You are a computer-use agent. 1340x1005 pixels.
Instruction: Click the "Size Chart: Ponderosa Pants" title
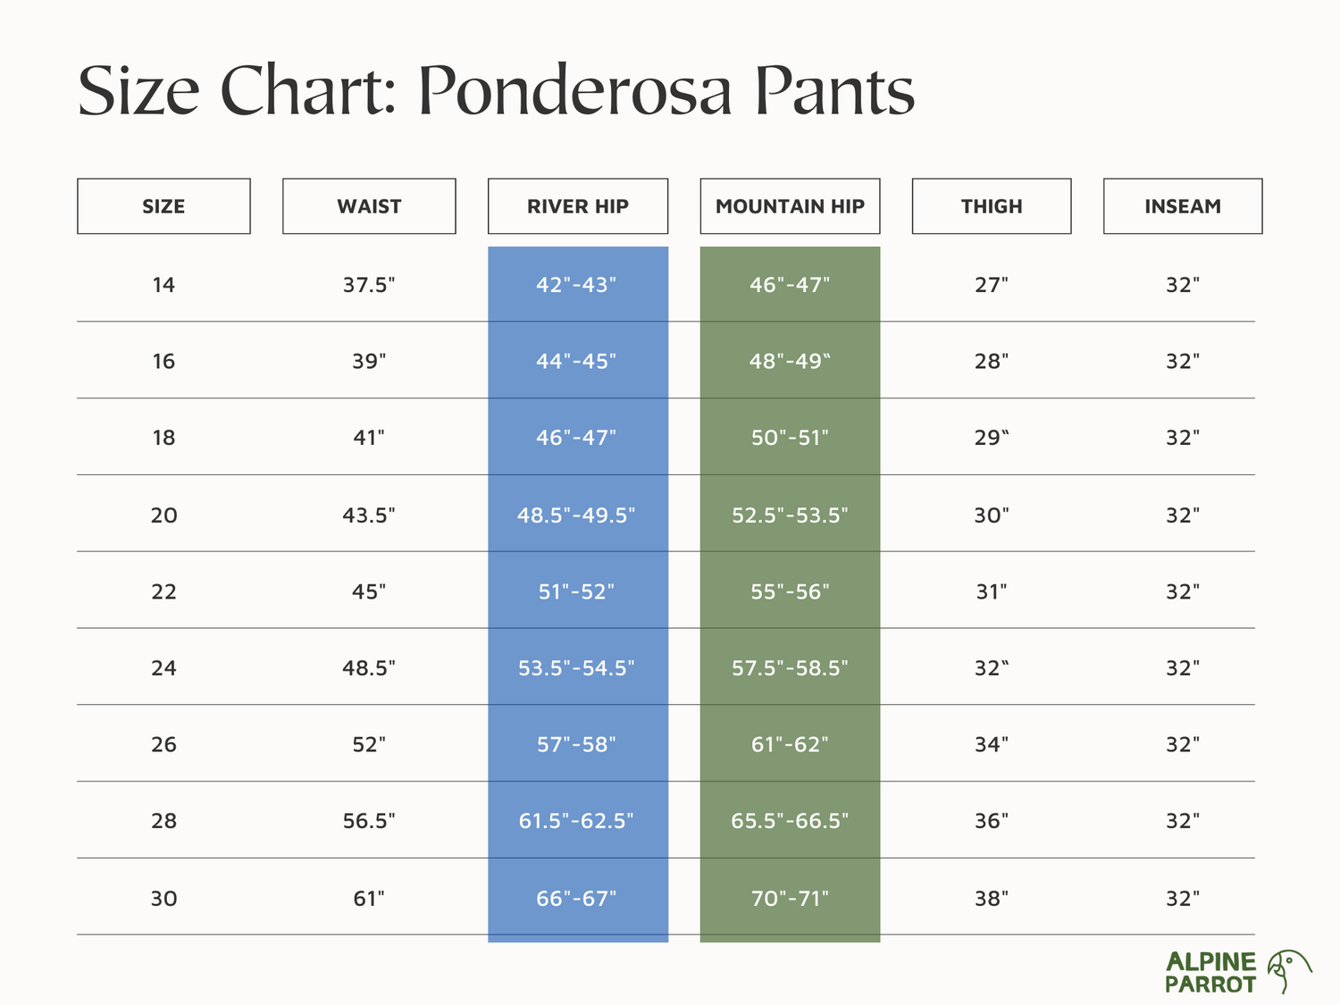[496, 91]
